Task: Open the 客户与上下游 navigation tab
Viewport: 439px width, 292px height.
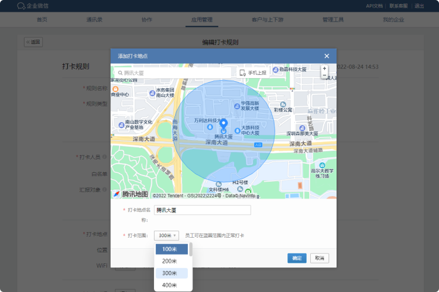Action: [267, 19]
